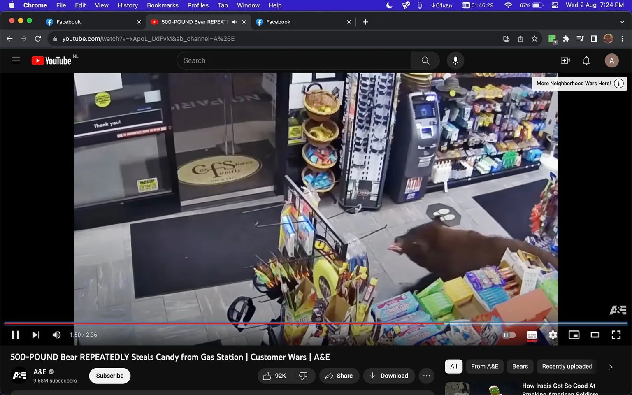The height and width of the screenshot is (395, 632).
Task: Open video settings gear
Action: point(553,335)
